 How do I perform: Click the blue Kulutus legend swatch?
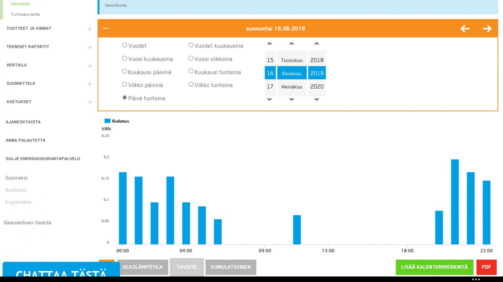click(107, 121)
